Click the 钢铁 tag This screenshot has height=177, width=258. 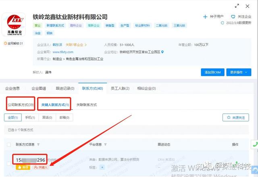[50, 33]
